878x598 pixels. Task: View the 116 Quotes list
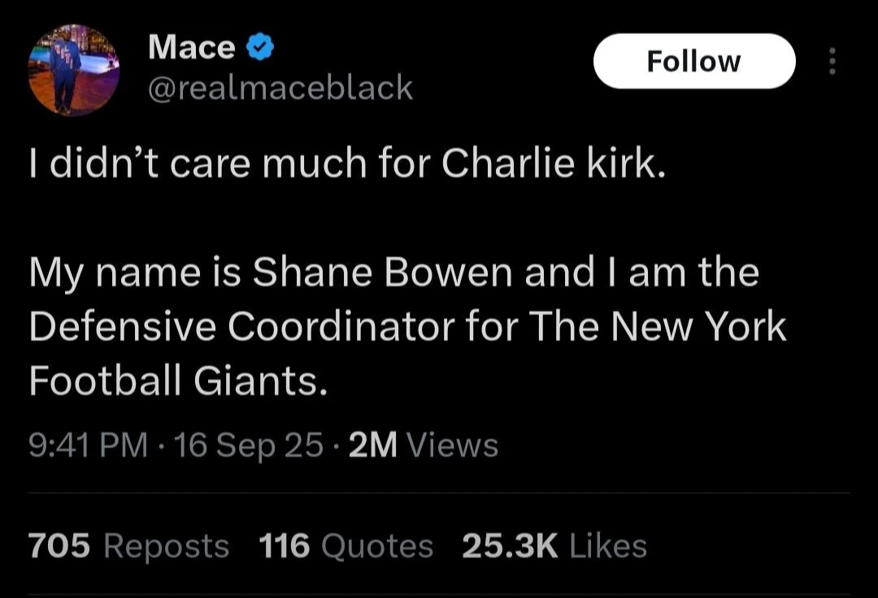click(x=346, y=546)
